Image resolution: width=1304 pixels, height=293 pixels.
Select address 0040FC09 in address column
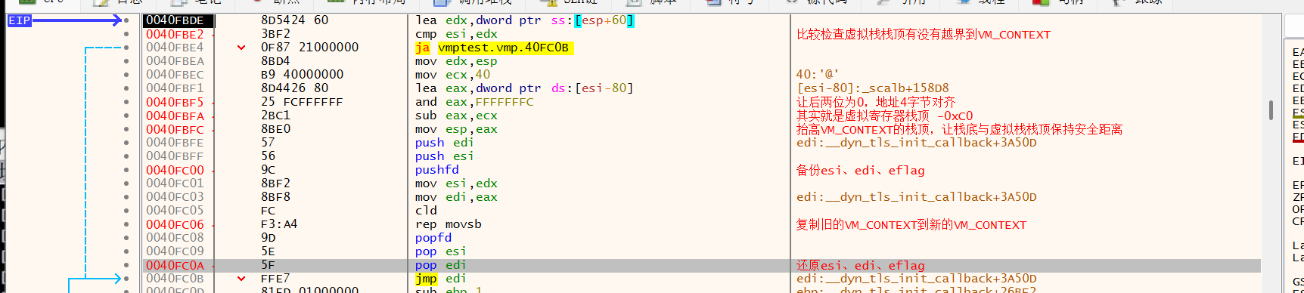click(x=175, y=251)
